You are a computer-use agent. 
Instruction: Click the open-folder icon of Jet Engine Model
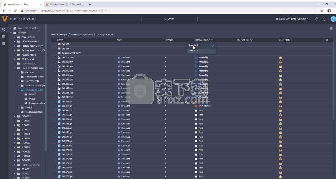[x=22, y=90]
